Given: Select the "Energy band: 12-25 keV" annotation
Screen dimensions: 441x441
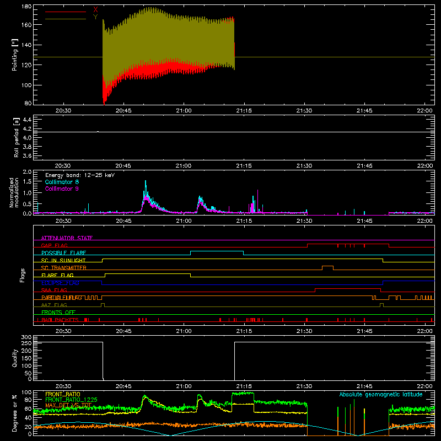Looking at the screenshot, I should 80,175.
